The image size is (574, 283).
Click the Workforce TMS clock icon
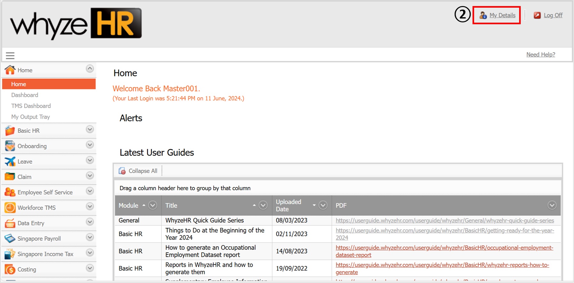pos(10,208)
